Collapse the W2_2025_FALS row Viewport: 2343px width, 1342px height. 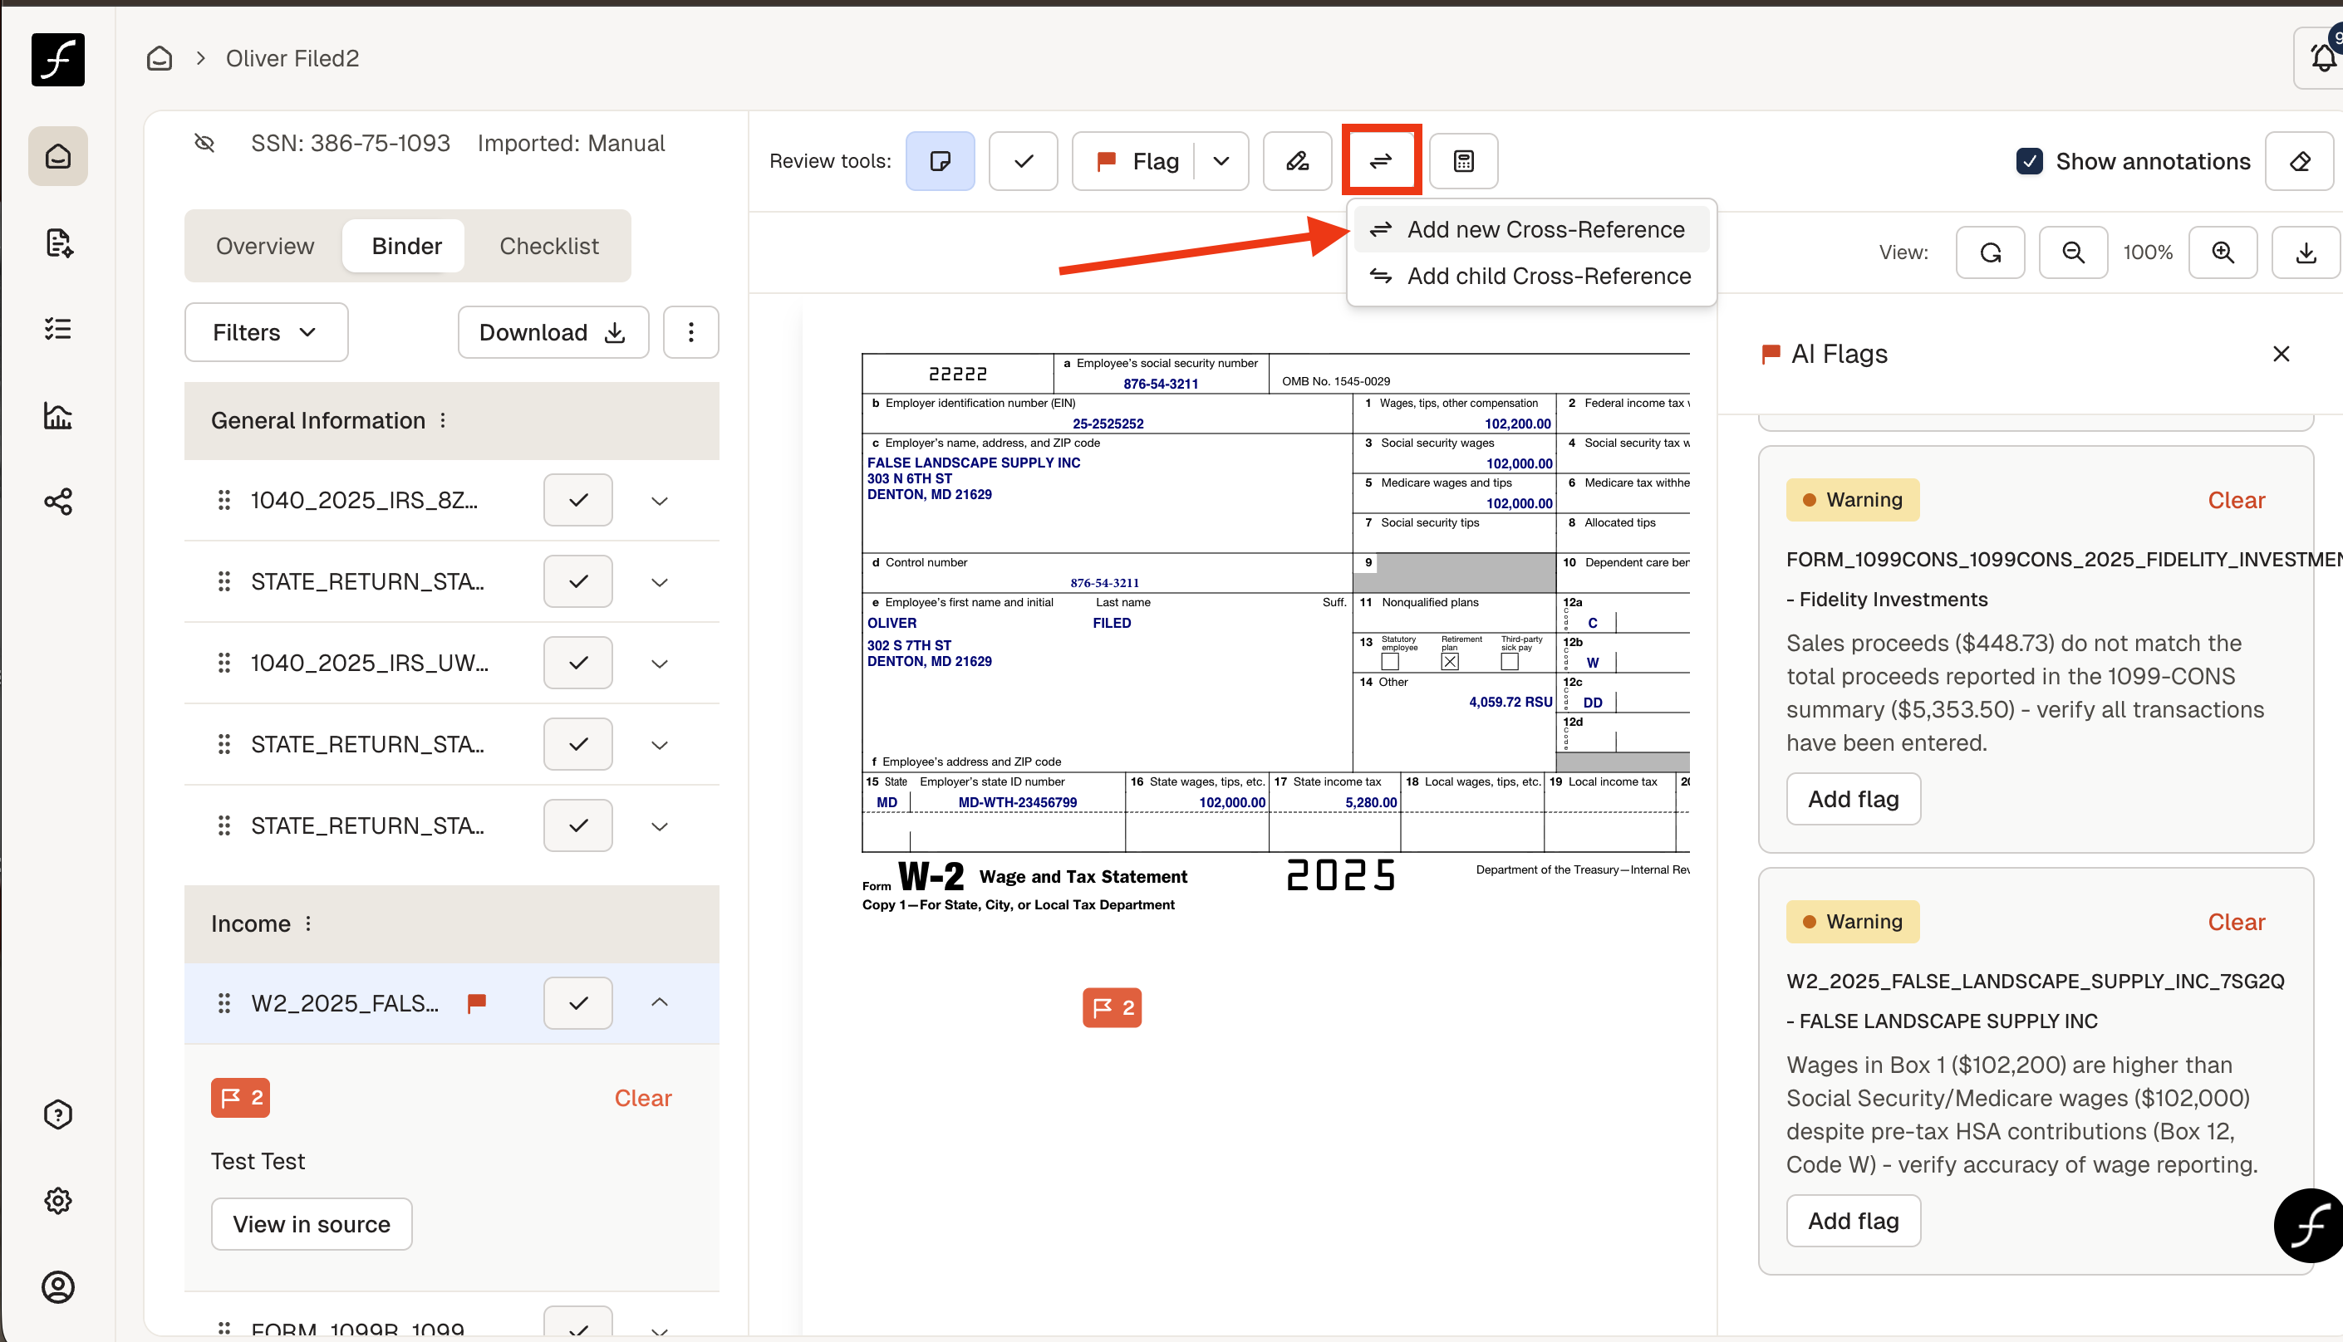[660, 1002]
